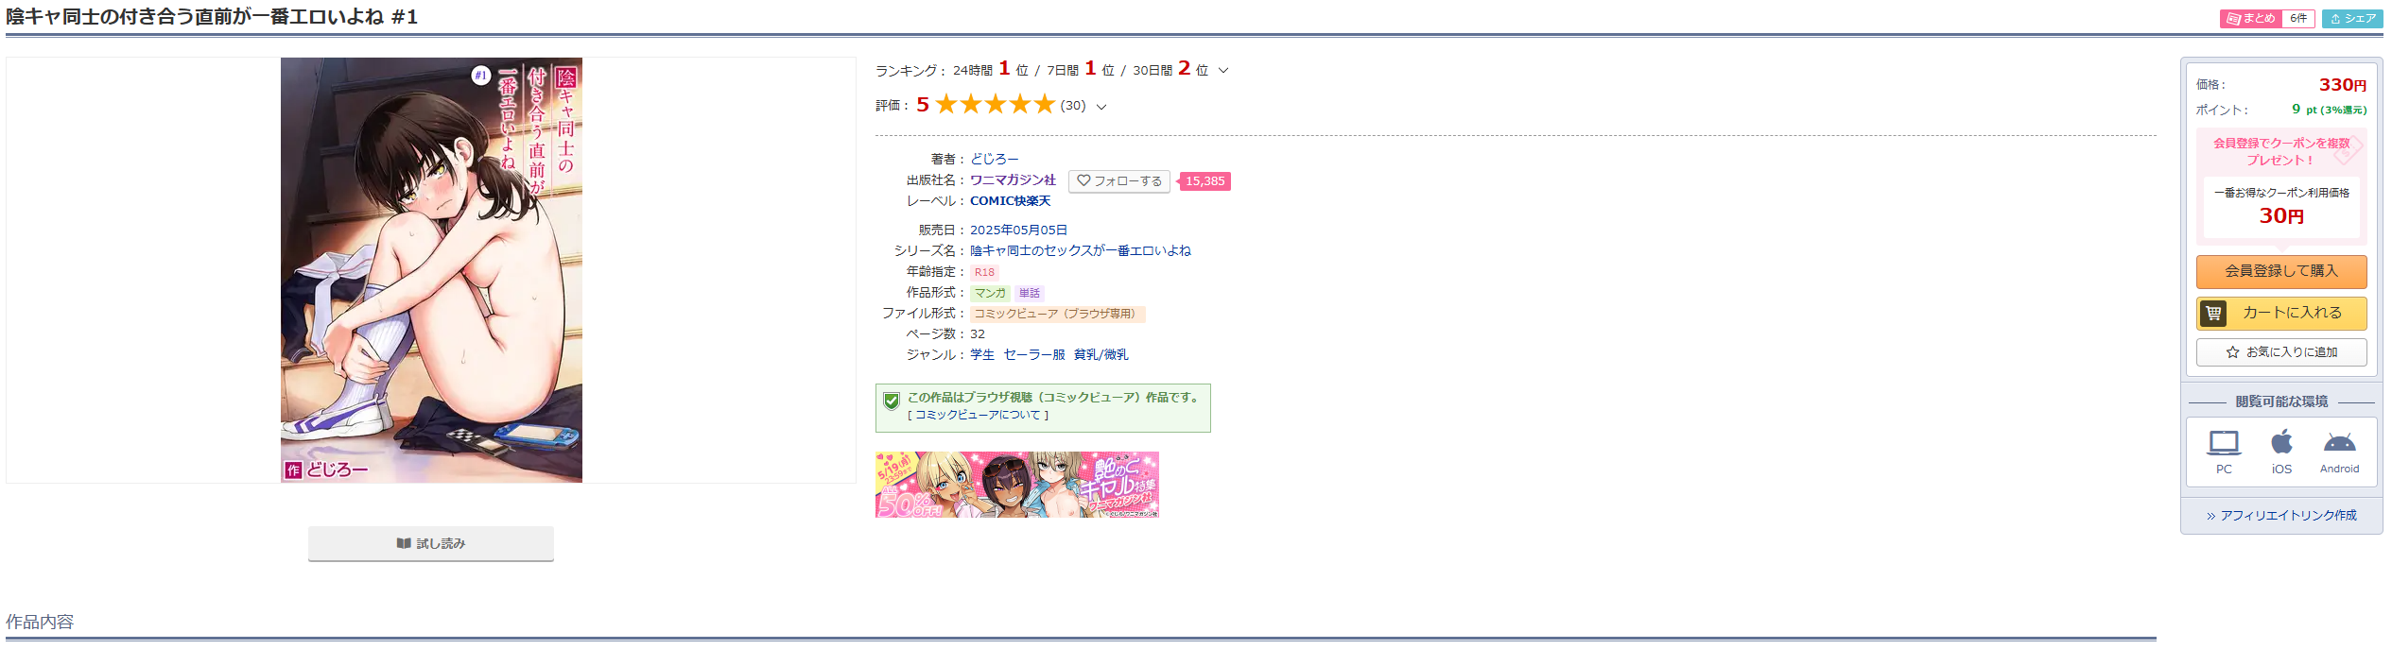
Task: Open the gal sale promotional banner
Action: (x=1017, y=485)
